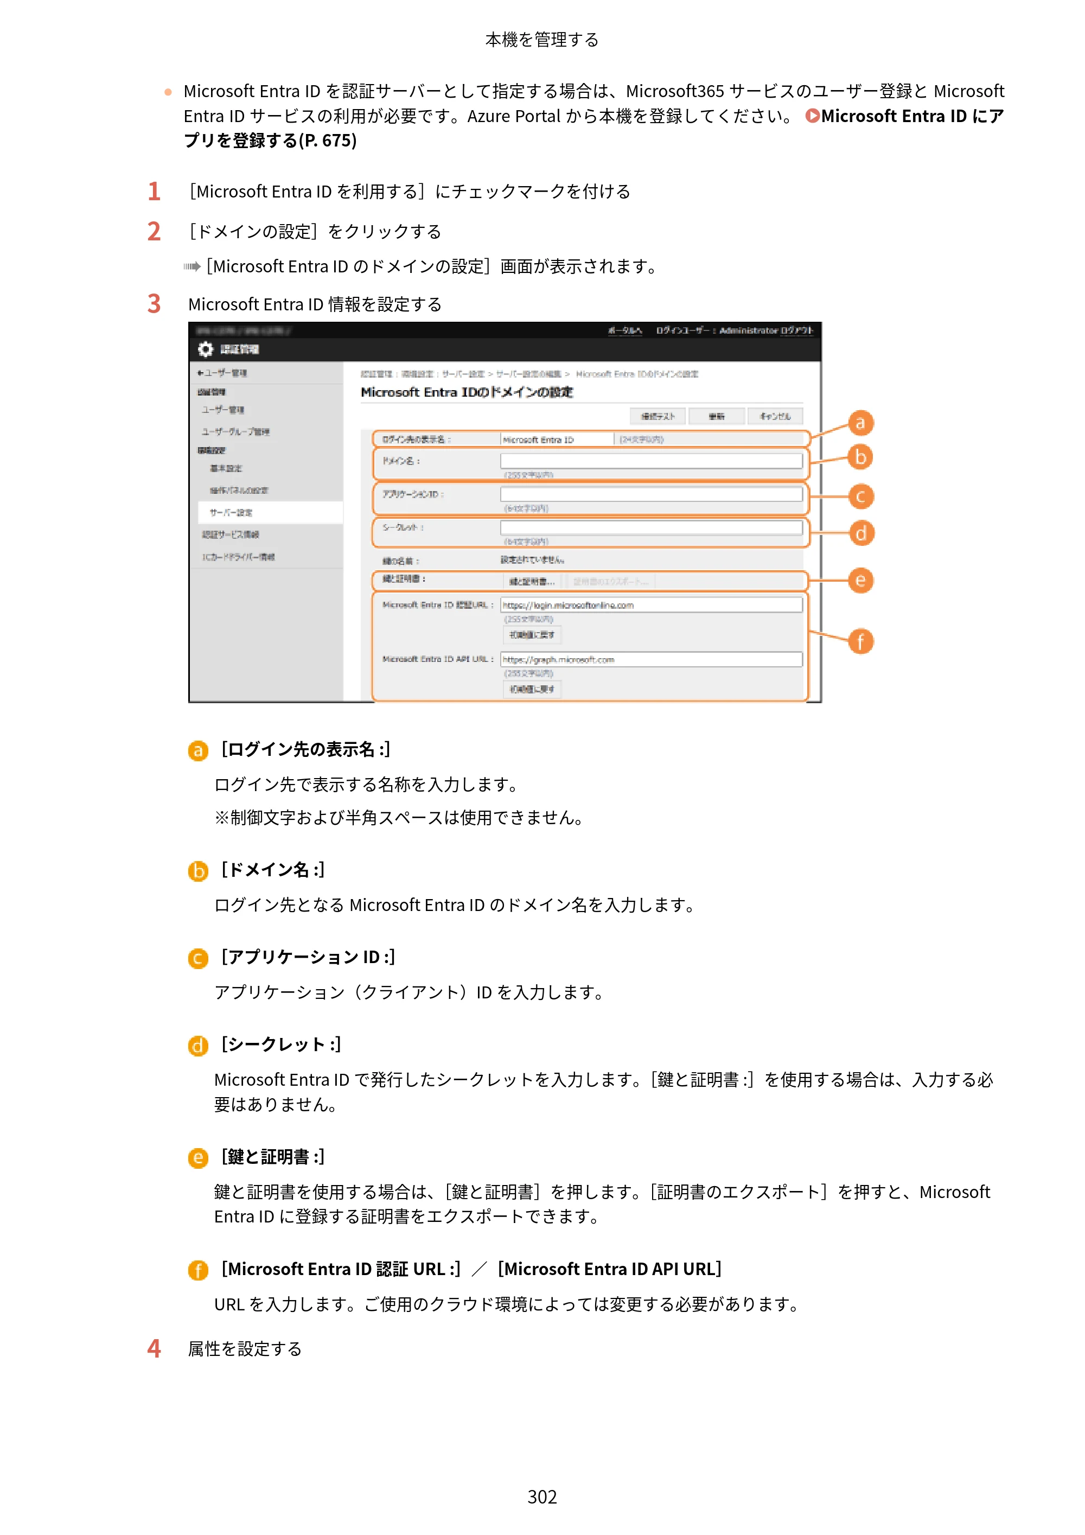Click the ログアウト link in the top bar
This screenshot has width=1085, height=1535.
pos(796,330)
